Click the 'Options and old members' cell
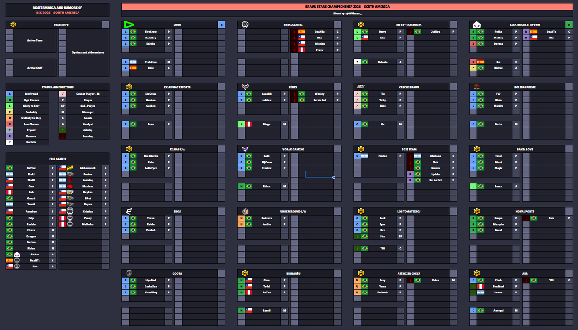Screen dimensions: 578x330 coord(88,53)
